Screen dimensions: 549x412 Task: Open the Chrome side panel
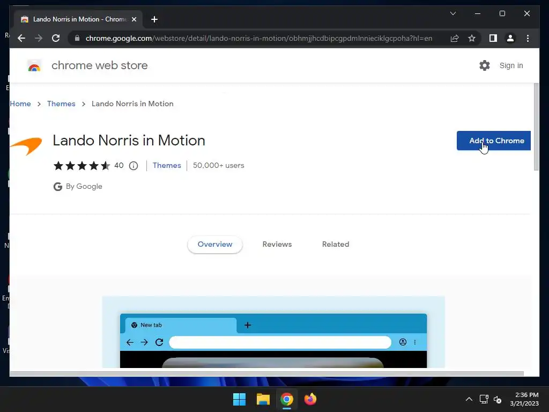pyautogui.click(x=493, y=38)
